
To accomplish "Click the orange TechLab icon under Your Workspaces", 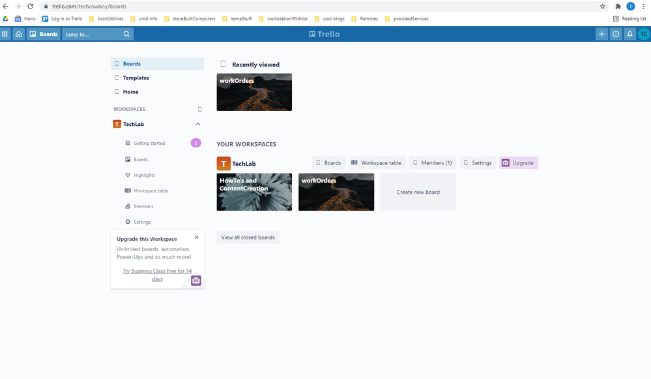I will click(224, 163).
